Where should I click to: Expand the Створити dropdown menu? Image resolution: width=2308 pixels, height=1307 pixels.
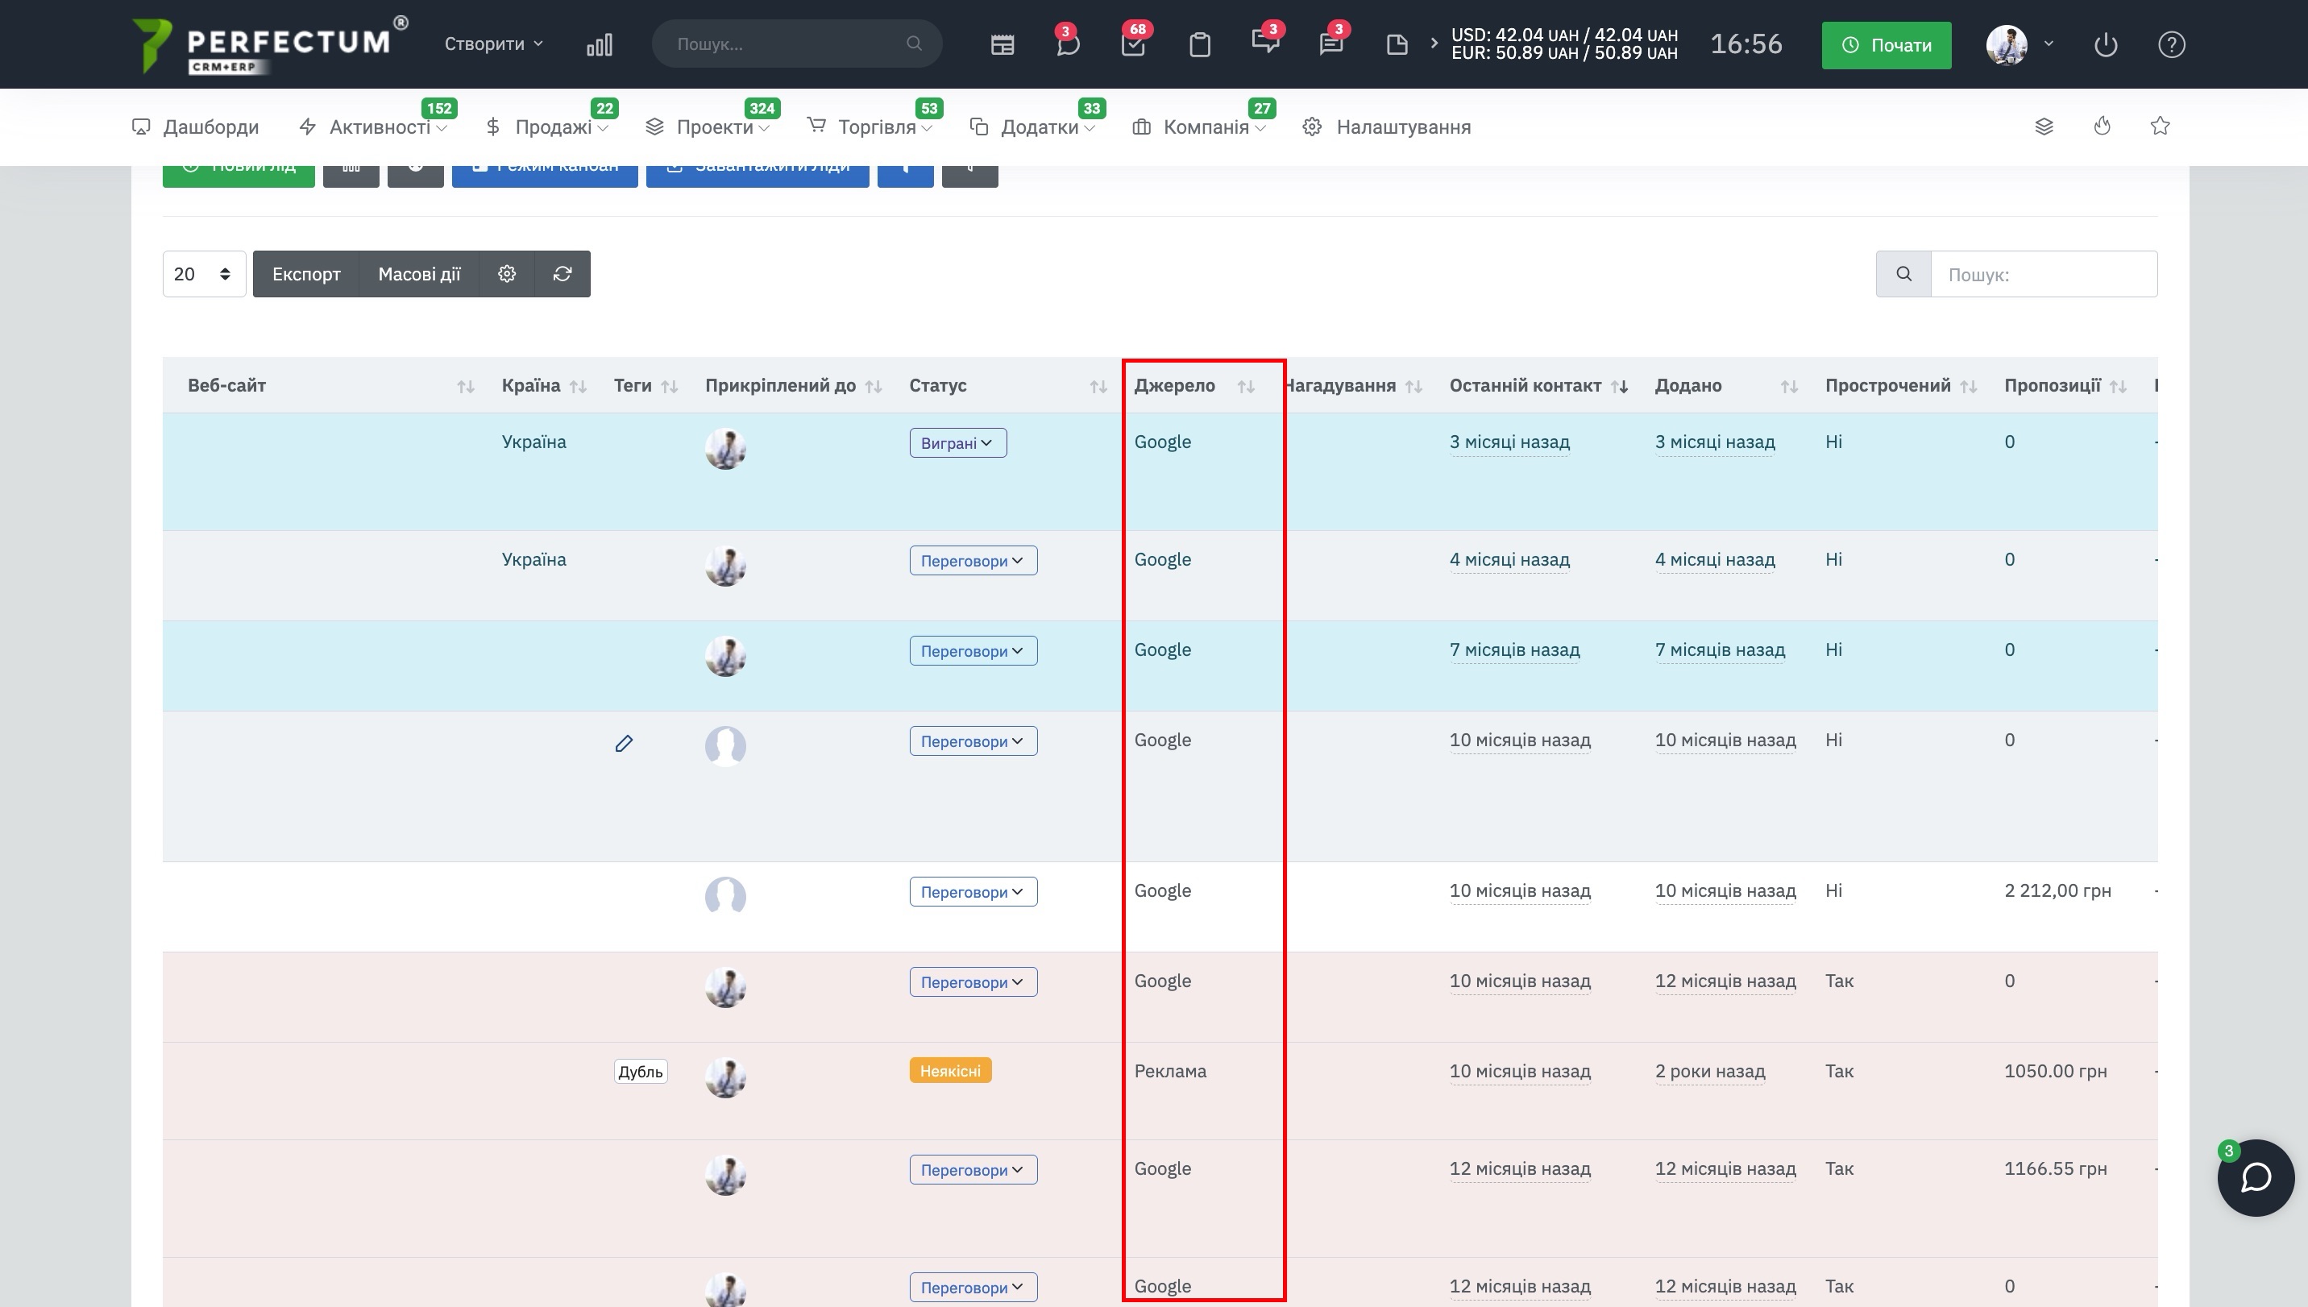point(493,44)
